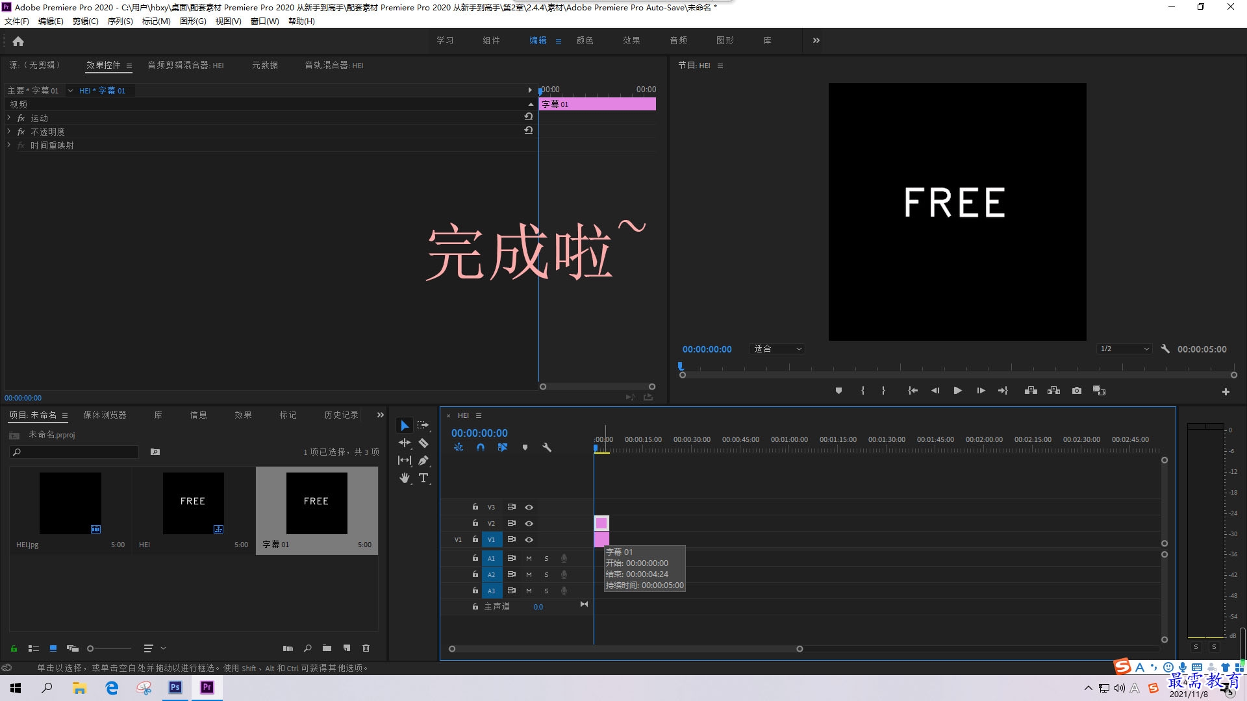Open the sort icons dropdown in Project panel
This screenshot has height=701, width=1247.
(155, 648)
